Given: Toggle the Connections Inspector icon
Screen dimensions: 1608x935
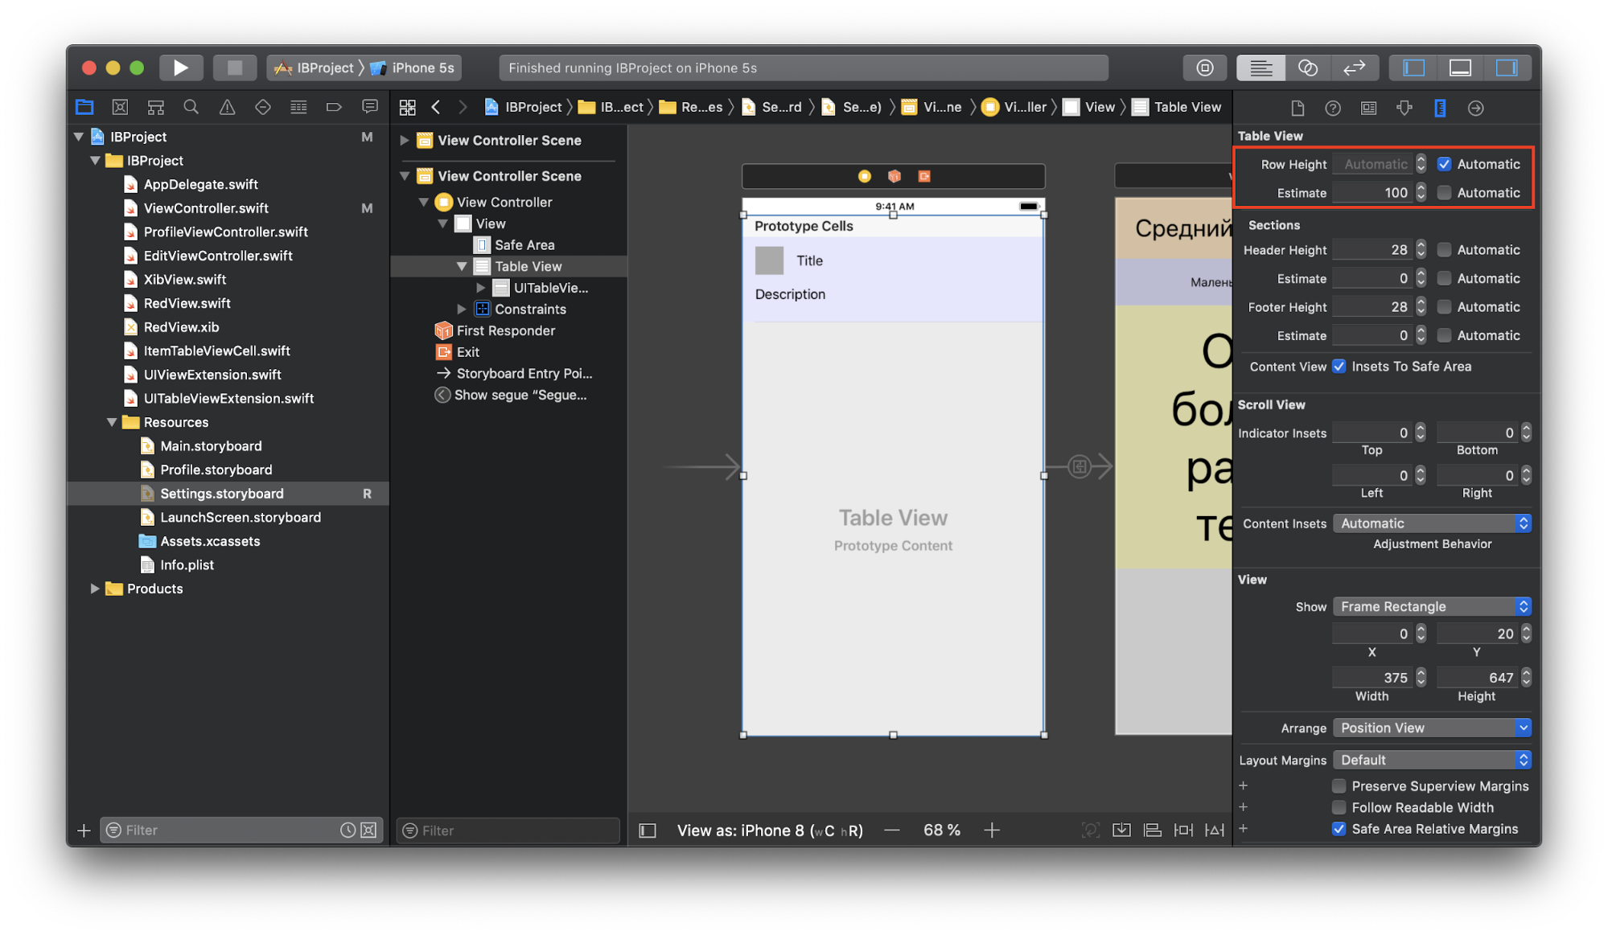Looking at the screenshot, I should (1474, 108).
